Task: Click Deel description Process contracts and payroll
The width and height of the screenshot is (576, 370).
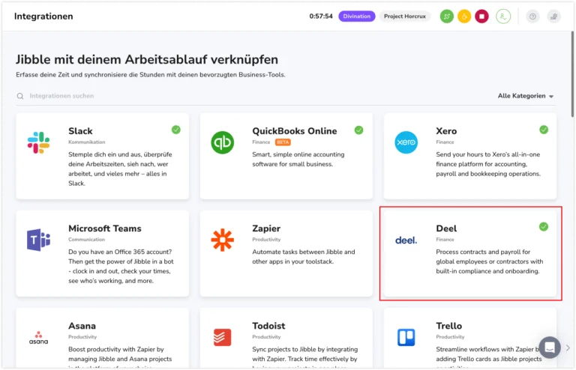Action: point(489,261)
